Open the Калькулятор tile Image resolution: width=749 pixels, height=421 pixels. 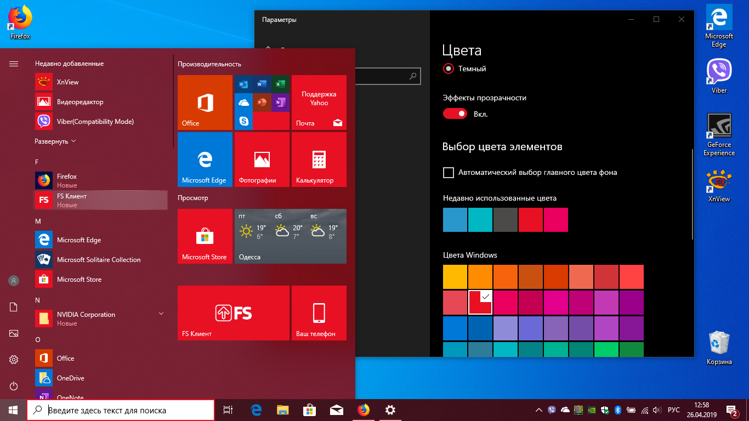[319, 160]
